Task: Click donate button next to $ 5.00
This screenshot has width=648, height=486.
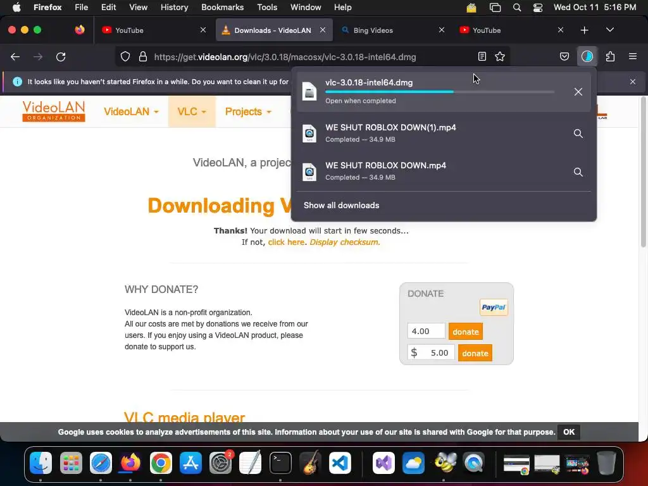Action: [475, 353]
